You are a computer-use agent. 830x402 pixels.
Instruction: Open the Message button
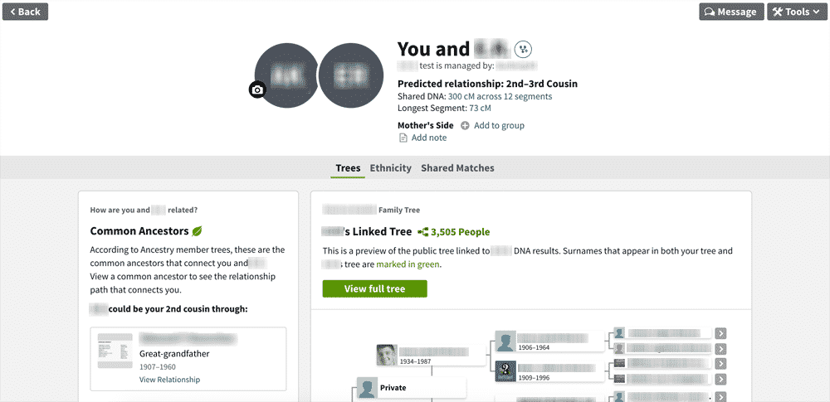pyautogui.click(x=731, y=12)
